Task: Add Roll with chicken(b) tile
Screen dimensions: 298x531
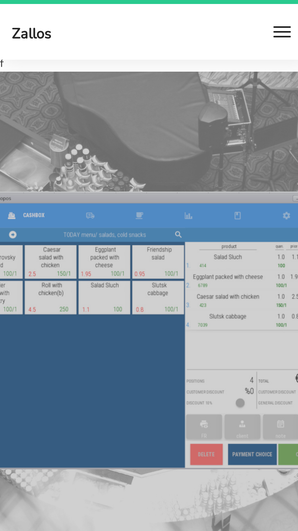Action: point(50,297)
